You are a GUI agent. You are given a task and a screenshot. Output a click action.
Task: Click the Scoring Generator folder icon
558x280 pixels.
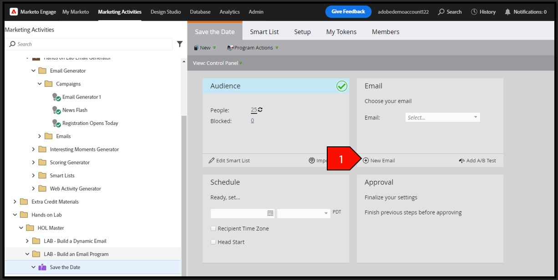[x=42, y=162]
